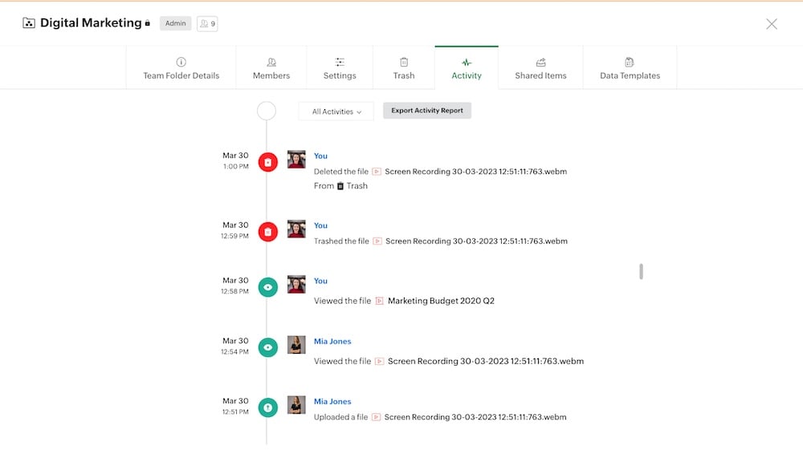Click Export Activity Report button
This screenshot has height=458, width=803.
pyautogui.click(x=427, y=111)
